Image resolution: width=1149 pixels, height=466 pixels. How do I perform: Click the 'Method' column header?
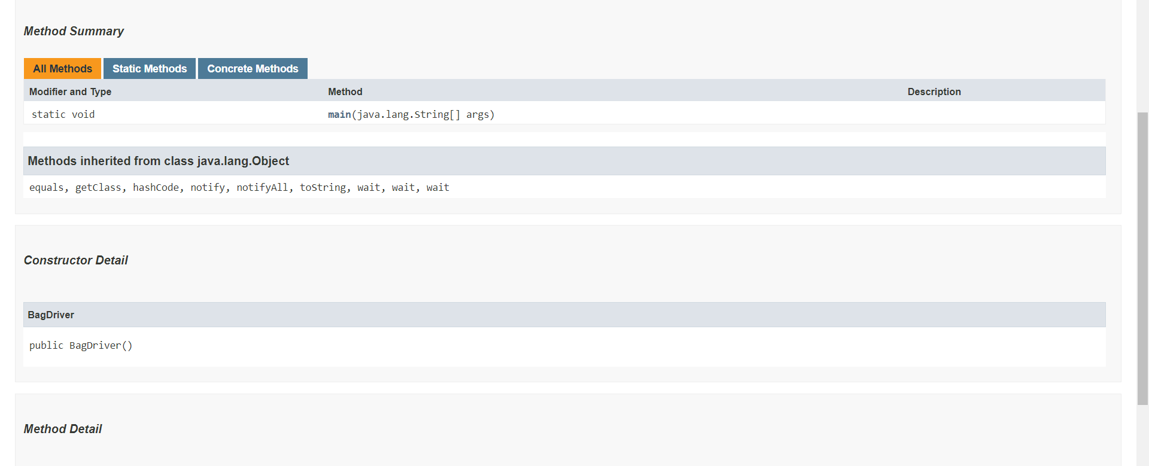[x=345, y=92]
